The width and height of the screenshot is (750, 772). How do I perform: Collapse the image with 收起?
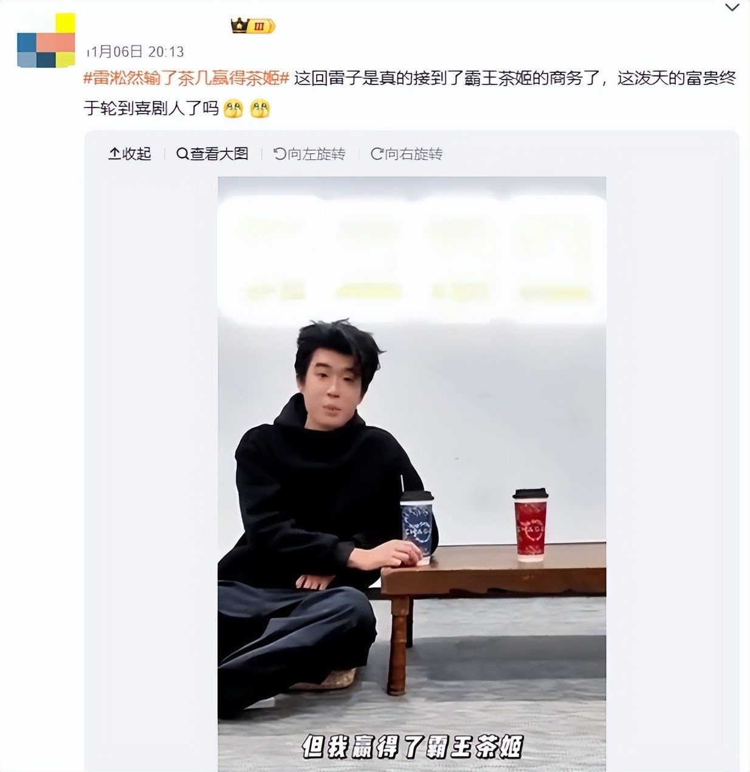[129, 154]
